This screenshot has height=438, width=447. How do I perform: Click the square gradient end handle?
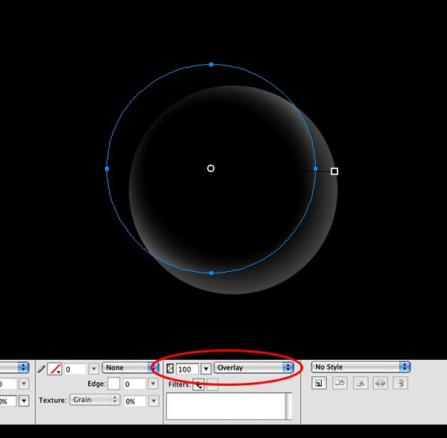335,171
